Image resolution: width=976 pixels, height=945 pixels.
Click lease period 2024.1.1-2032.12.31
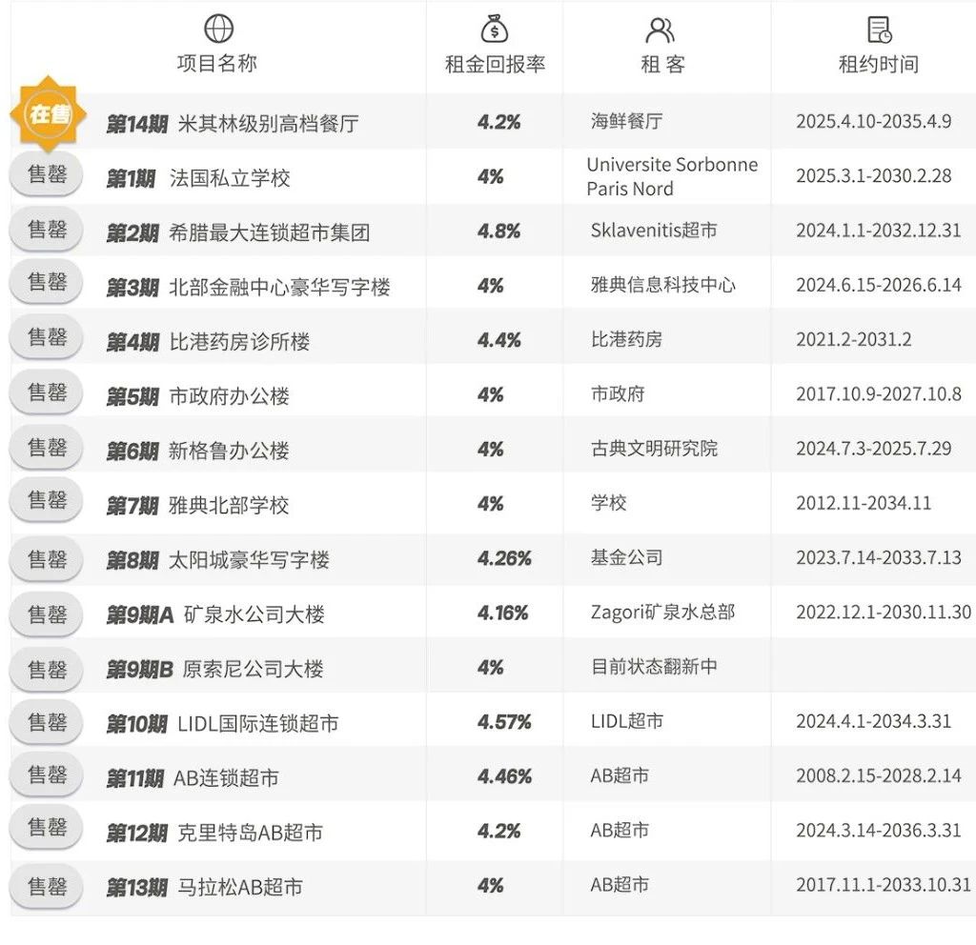[878, 231]
